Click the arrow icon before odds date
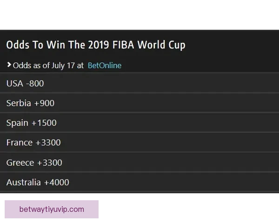Screen dimensions: 279x223 [x=9, y=65]
